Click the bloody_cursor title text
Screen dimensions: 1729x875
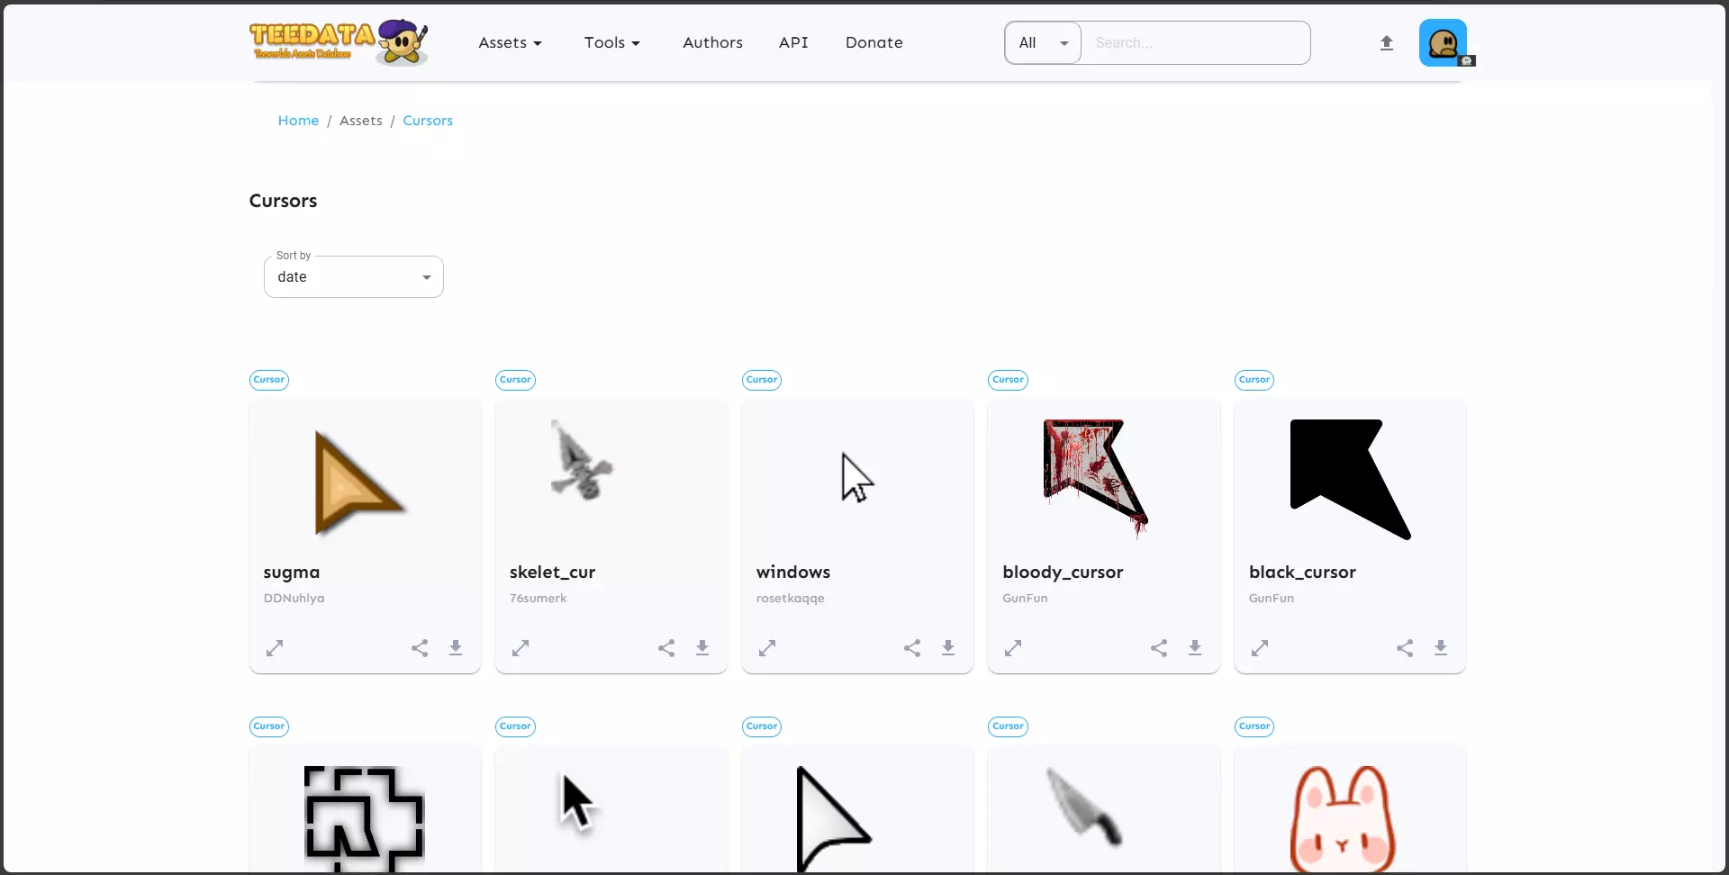point(1063,573)
